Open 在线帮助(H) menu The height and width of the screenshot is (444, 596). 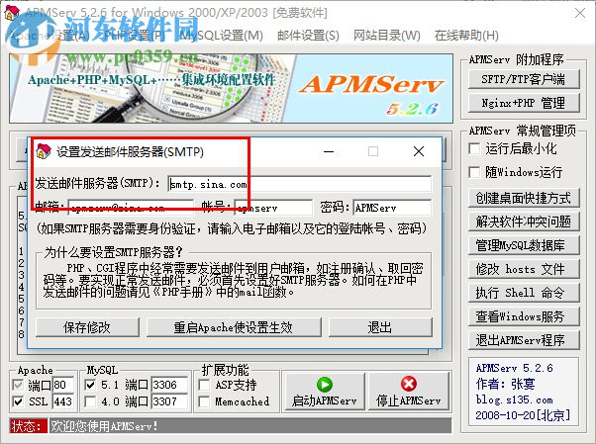coord(466,36)
